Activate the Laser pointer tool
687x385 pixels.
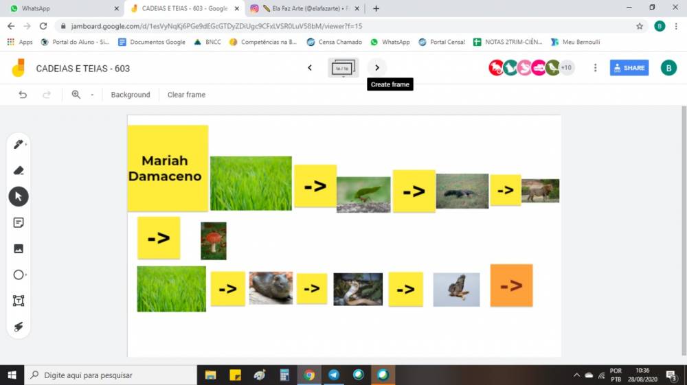pos(19,327)
